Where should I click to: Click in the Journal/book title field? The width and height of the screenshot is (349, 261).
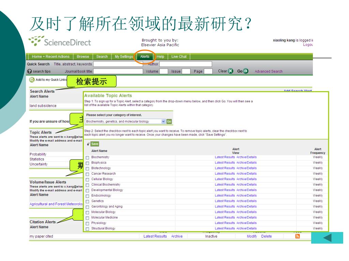click(x=118, y=71)
